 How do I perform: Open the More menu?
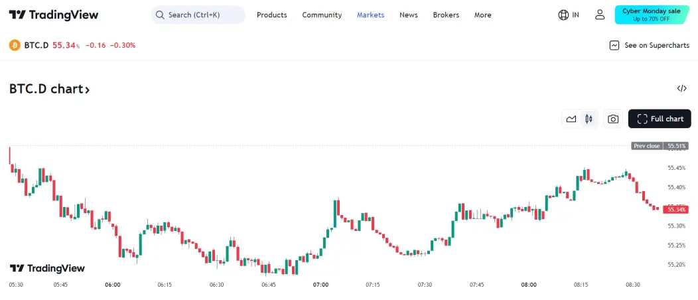tap(482, 15)
